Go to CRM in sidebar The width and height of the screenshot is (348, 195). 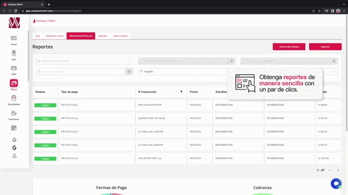(x=14, y=70)
